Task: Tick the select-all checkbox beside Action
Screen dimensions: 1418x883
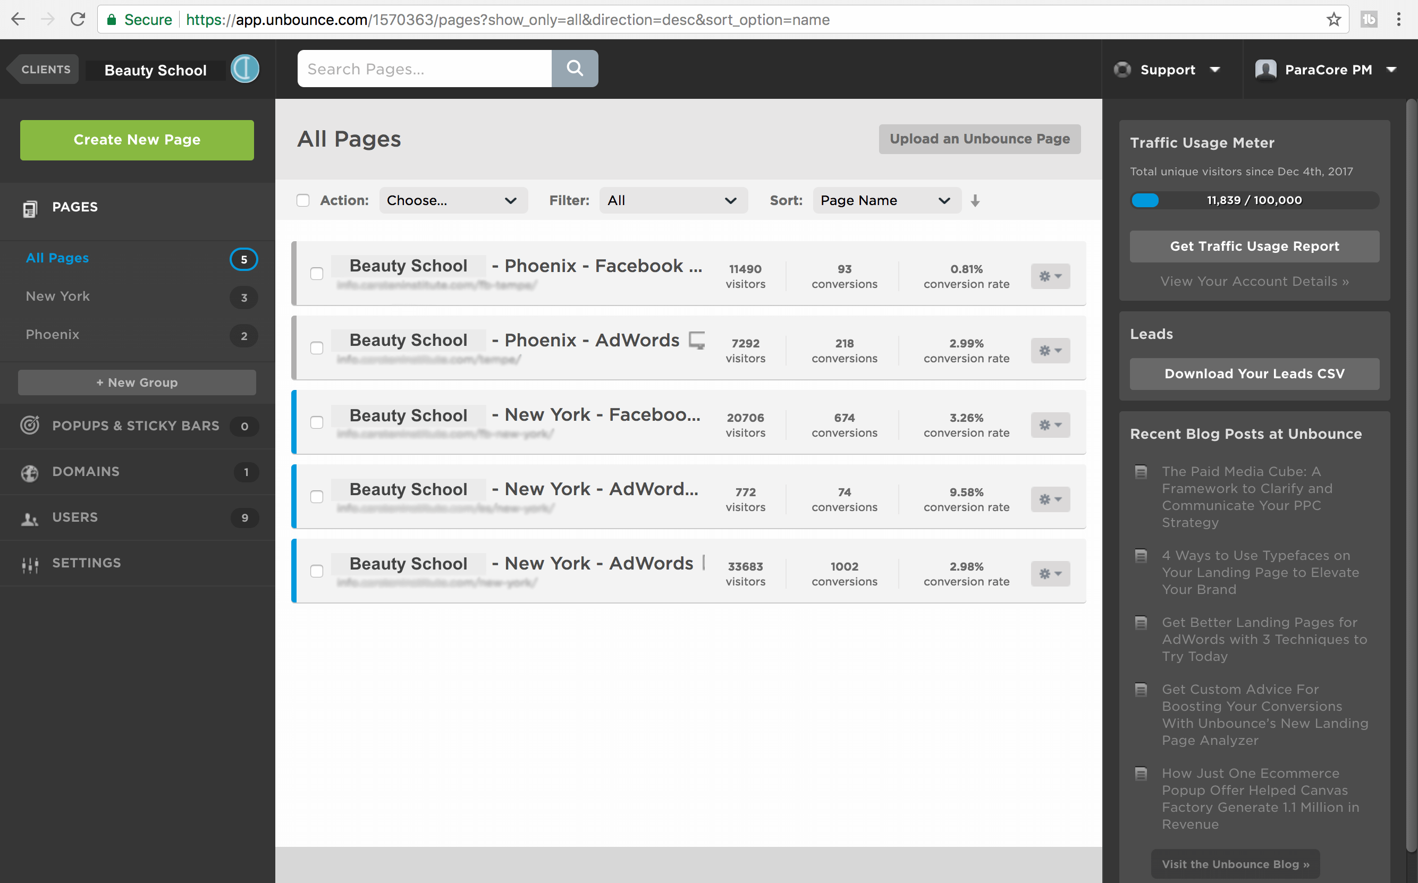Action: 302,200
